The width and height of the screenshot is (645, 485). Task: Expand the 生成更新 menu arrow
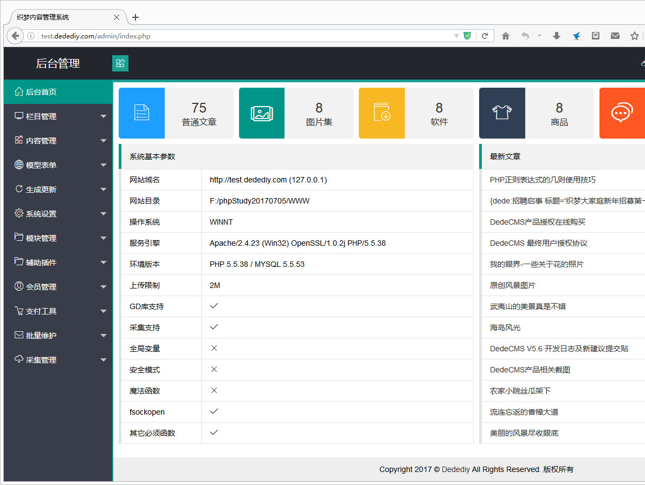tap(103, 189)
